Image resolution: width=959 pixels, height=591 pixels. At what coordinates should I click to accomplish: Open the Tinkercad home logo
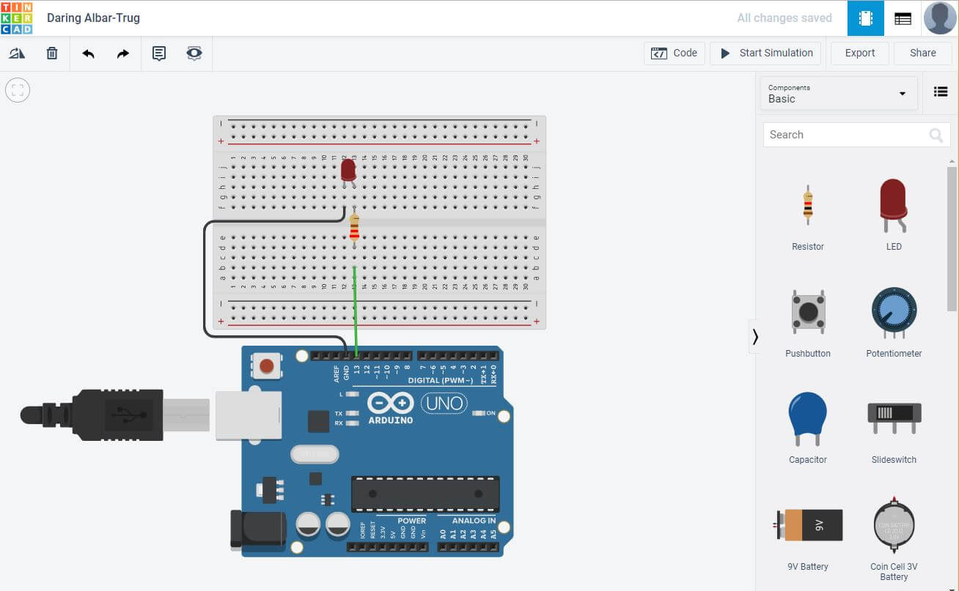click(x=18, y=18)
